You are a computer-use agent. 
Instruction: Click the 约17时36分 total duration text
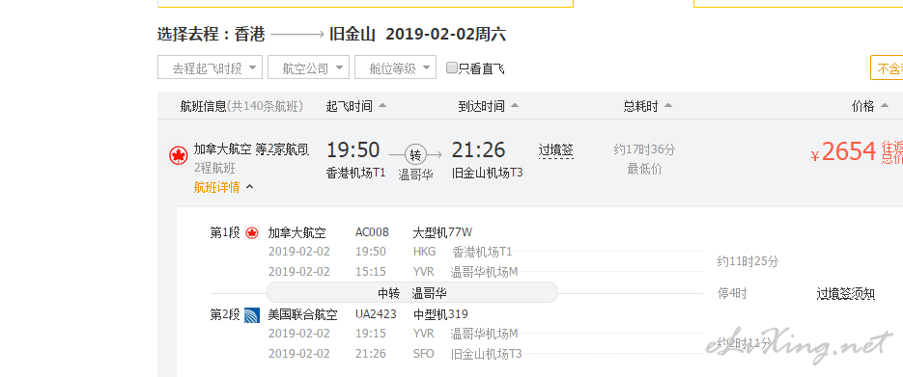tap(644, 150)
